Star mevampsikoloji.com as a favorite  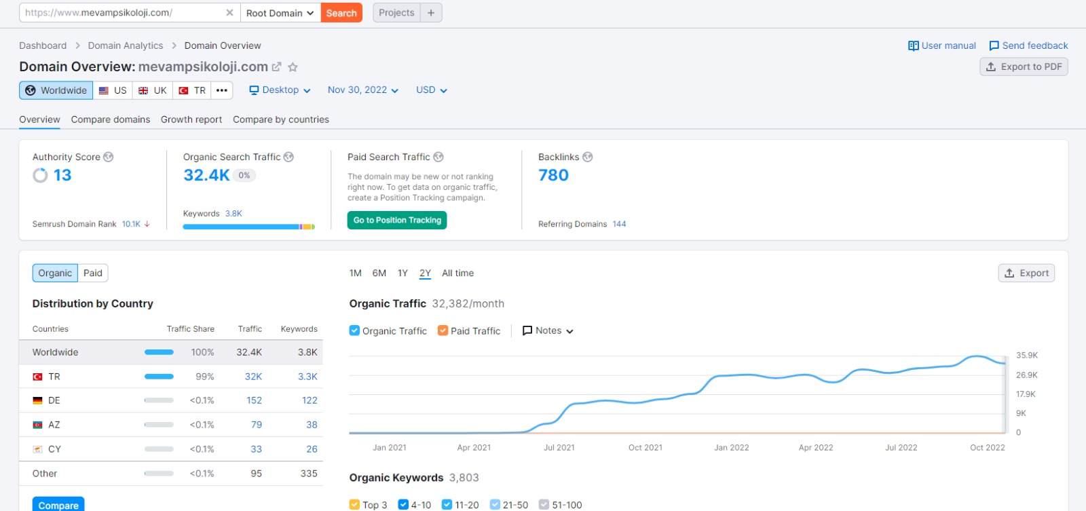click(x=293, y=67)
